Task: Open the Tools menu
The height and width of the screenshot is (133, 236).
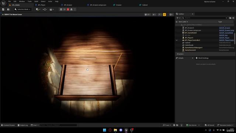Action: click(29, 1)
